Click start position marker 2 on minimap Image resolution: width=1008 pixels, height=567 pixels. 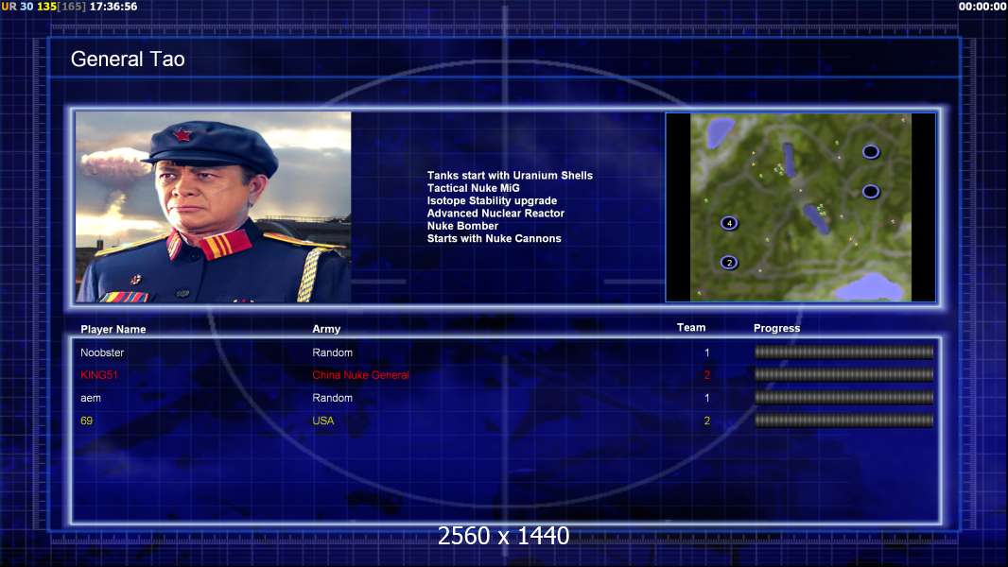coord(729,263)
